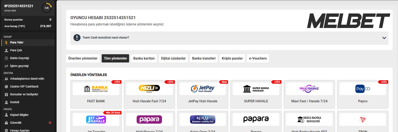Open the Banka kartları tab

(x=144, y=58)
